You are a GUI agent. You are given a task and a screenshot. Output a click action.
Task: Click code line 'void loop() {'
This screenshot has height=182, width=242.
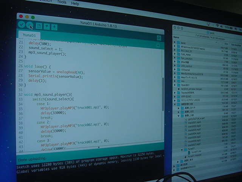click(x=37, y=67)
